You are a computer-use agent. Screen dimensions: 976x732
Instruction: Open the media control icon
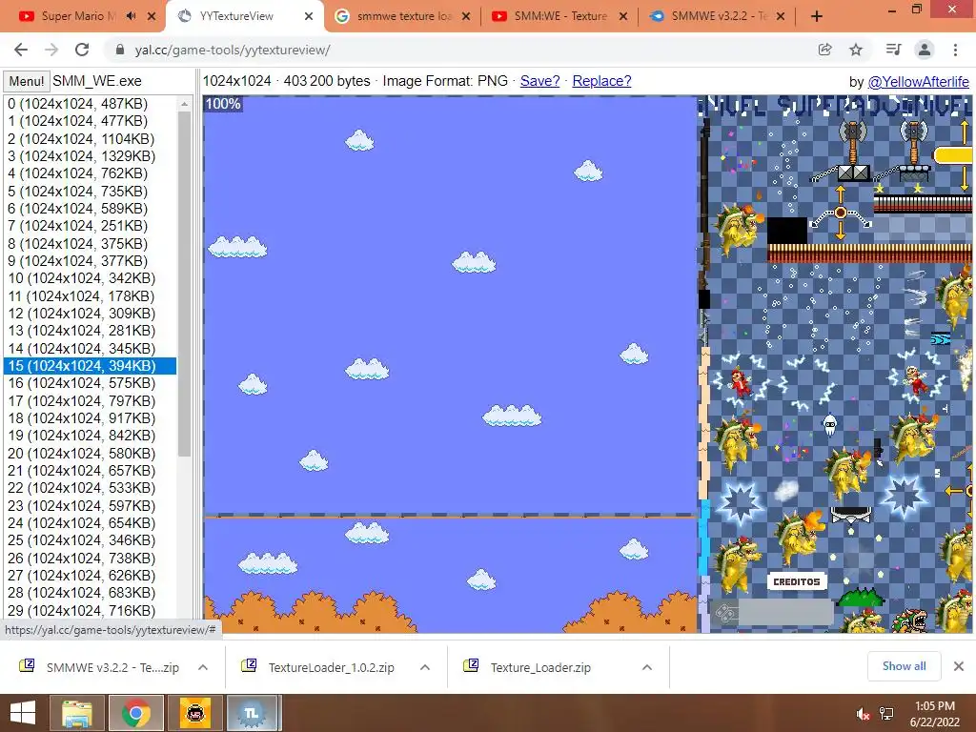coord(893,50)
